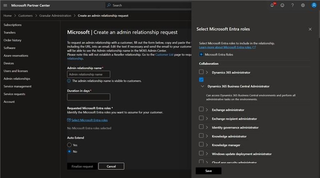Click the external link icon beside Learn more
320x178 pixels.
coord(254,47)
